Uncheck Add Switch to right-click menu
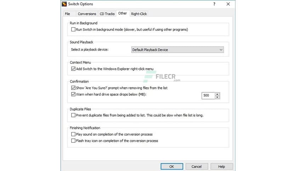The height and width of the screenshot is (171, 296). click(73, 69)
